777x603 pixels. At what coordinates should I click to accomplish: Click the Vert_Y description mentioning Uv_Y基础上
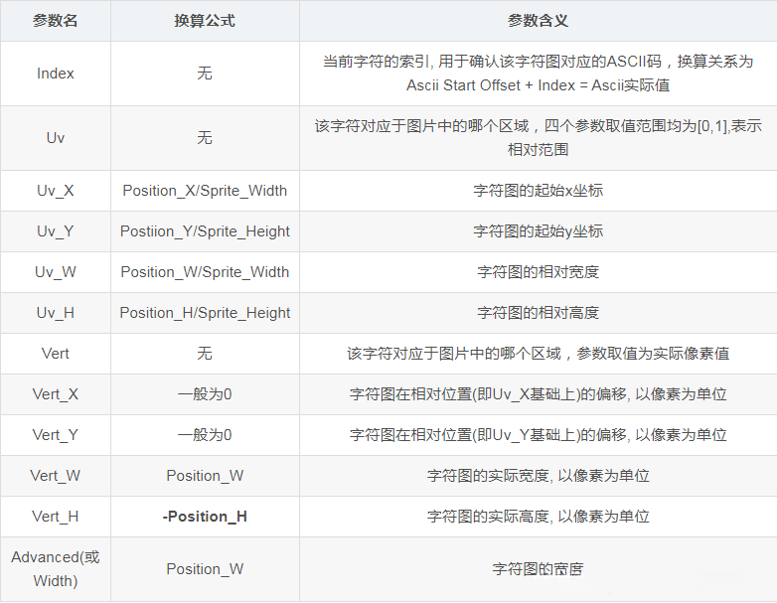pyautogui.click(x=538, y=434)
